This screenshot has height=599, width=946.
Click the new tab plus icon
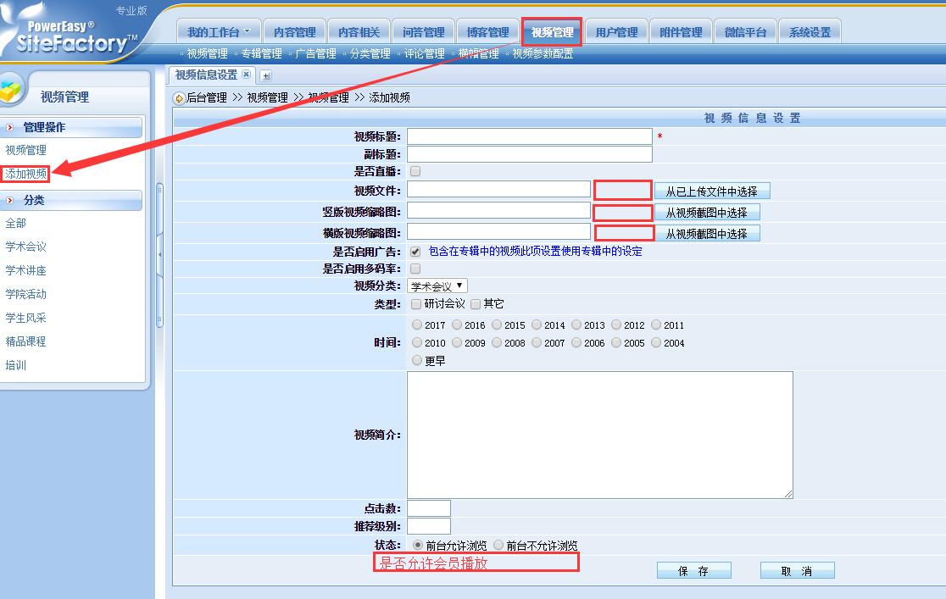point(266,75)
